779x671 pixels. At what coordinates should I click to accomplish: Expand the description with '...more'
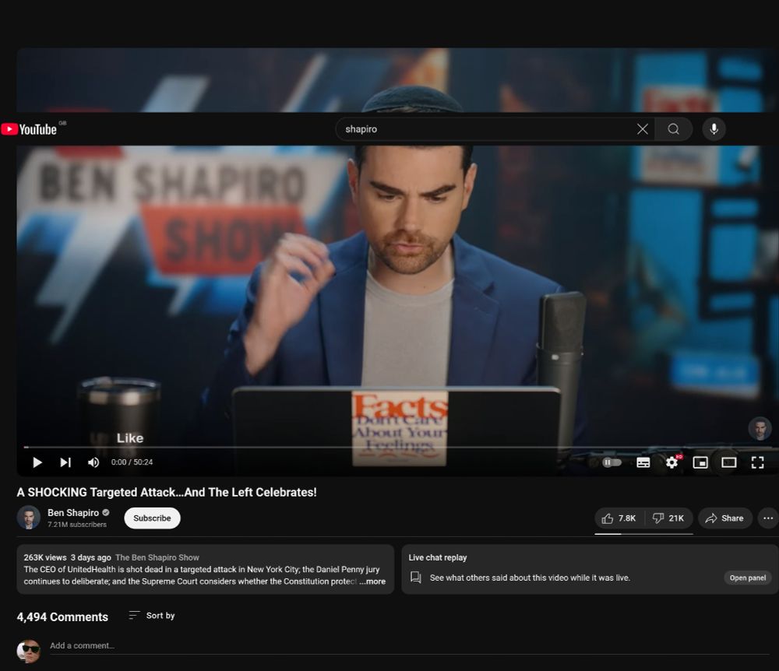pos(372,581)
